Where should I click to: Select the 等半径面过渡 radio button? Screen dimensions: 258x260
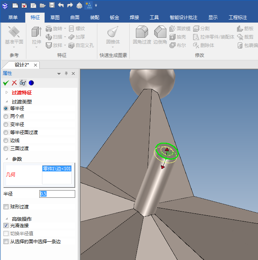pos(6,132)
